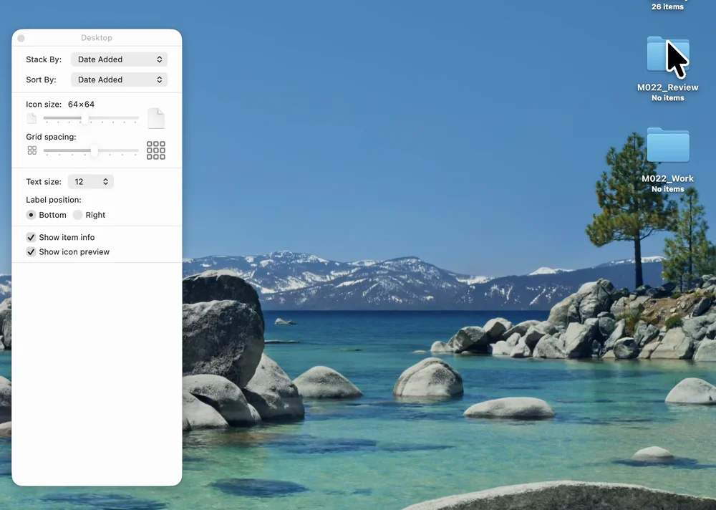Close the Desktop view options window
The width and height of the screenshot is (716, 510).
click(x=21, y=38)
